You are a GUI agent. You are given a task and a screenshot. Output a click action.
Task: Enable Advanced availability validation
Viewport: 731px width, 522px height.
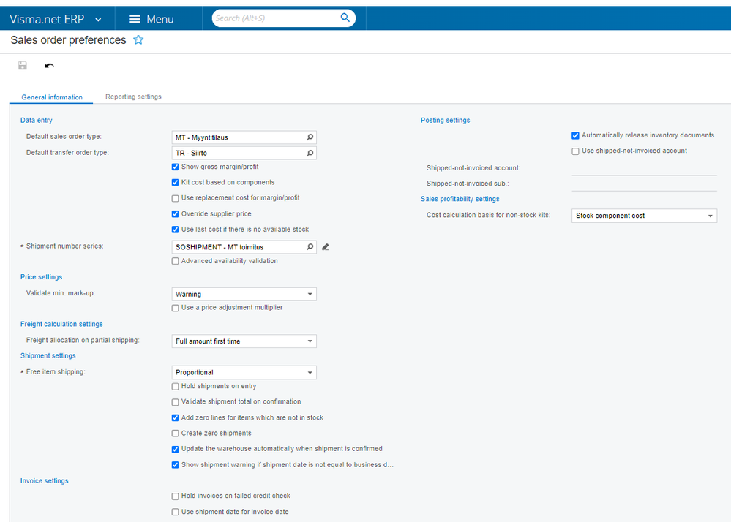click(x=176, y=261)
